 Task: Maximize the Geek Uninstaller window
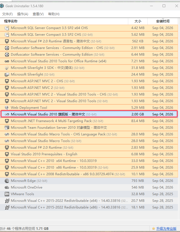(164, 6)
